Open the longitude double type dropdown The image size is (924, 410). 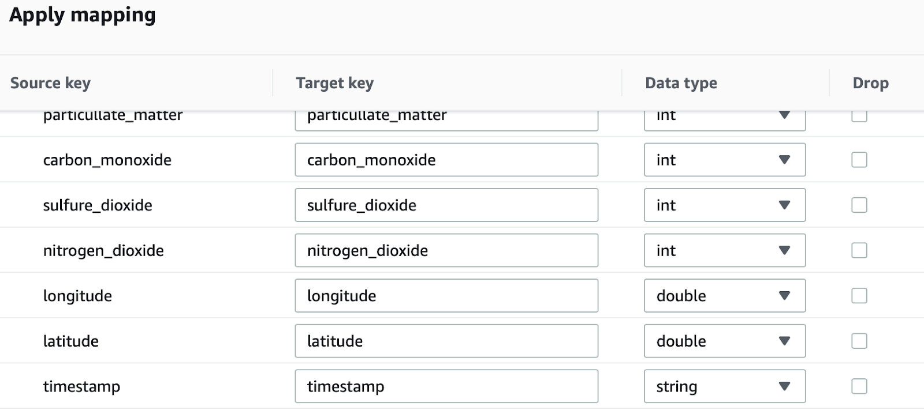(724, 296)
